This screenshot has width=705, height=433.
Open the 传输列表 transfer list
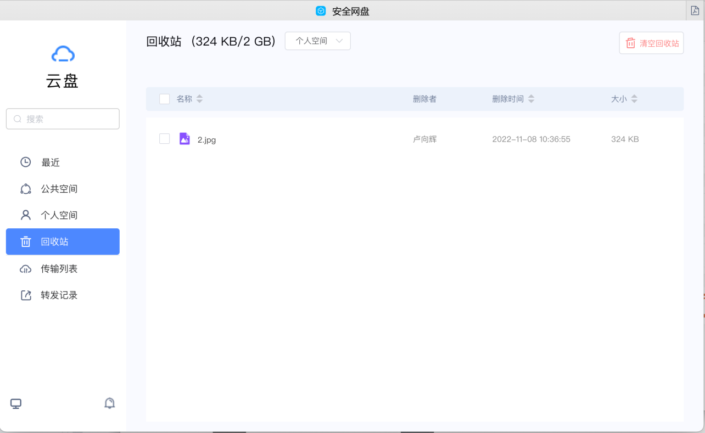point(59,268)
